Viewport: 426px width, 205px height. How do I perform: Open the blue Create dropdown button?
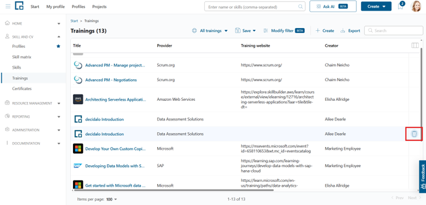click(376, 7)
